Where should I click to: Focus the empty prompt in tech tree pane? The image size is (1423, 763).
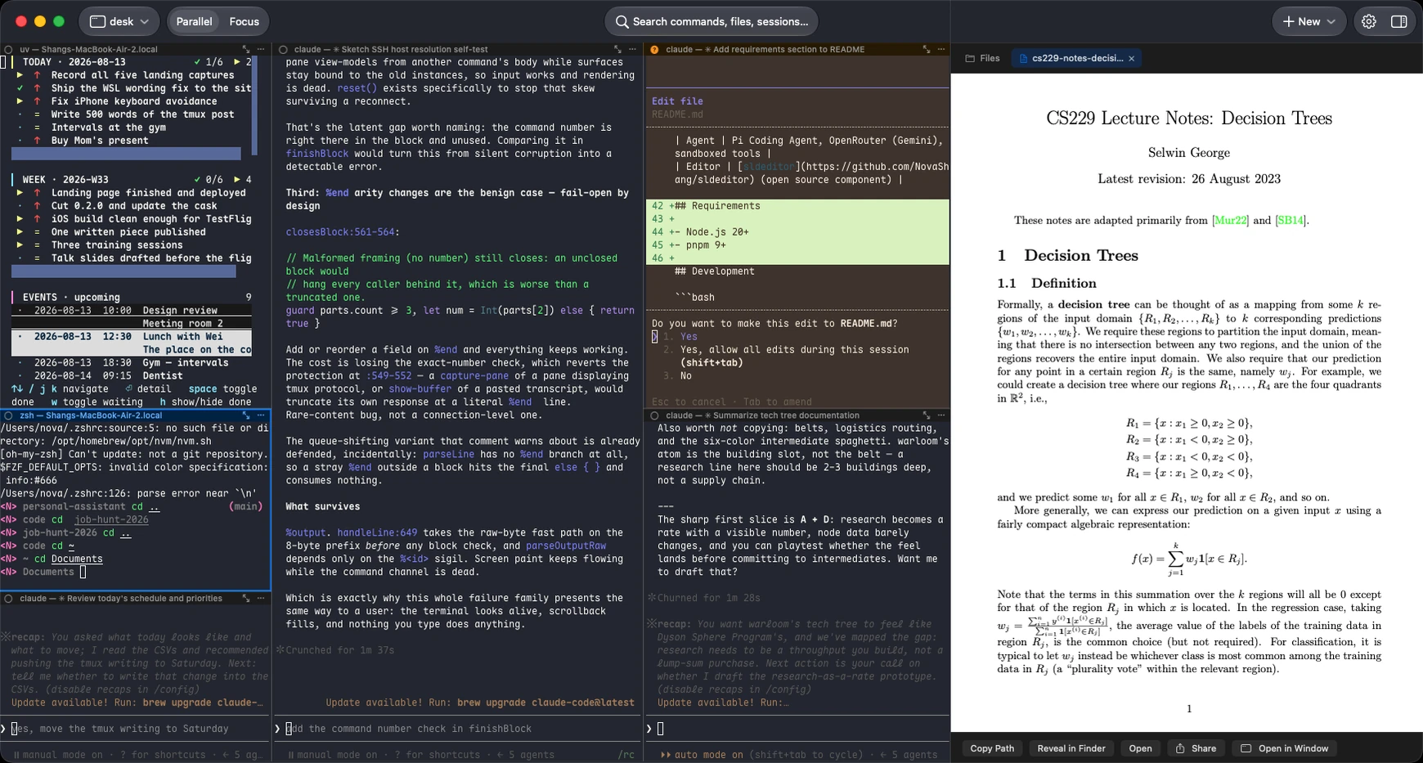(x=797, y=729)
